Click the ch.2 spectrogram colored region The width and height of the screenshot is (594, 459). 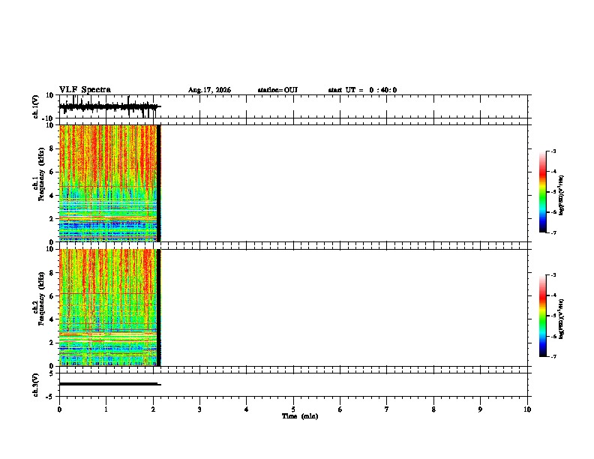point(108,307)
